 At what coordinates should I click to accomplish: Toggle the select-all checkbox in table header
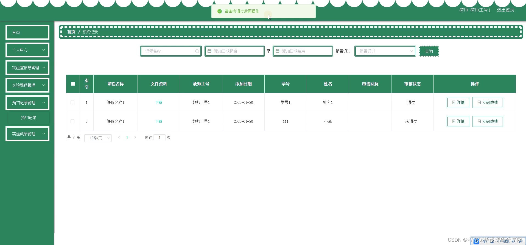coord(73,84)
